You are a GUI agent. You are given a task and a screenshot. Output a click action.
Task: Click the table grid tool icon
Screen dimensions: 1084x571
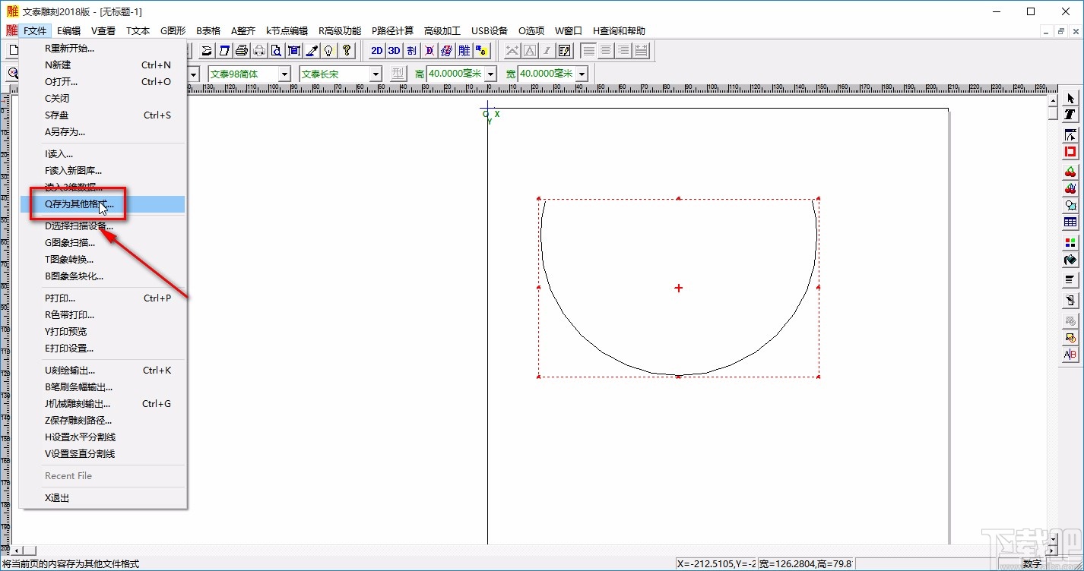coord(1070,222)
